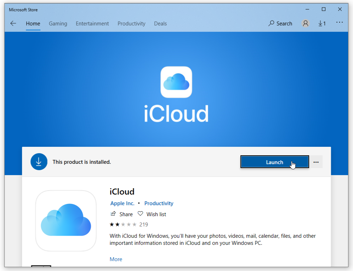
Task: Expand description with More link
Action: pos(116,259)
